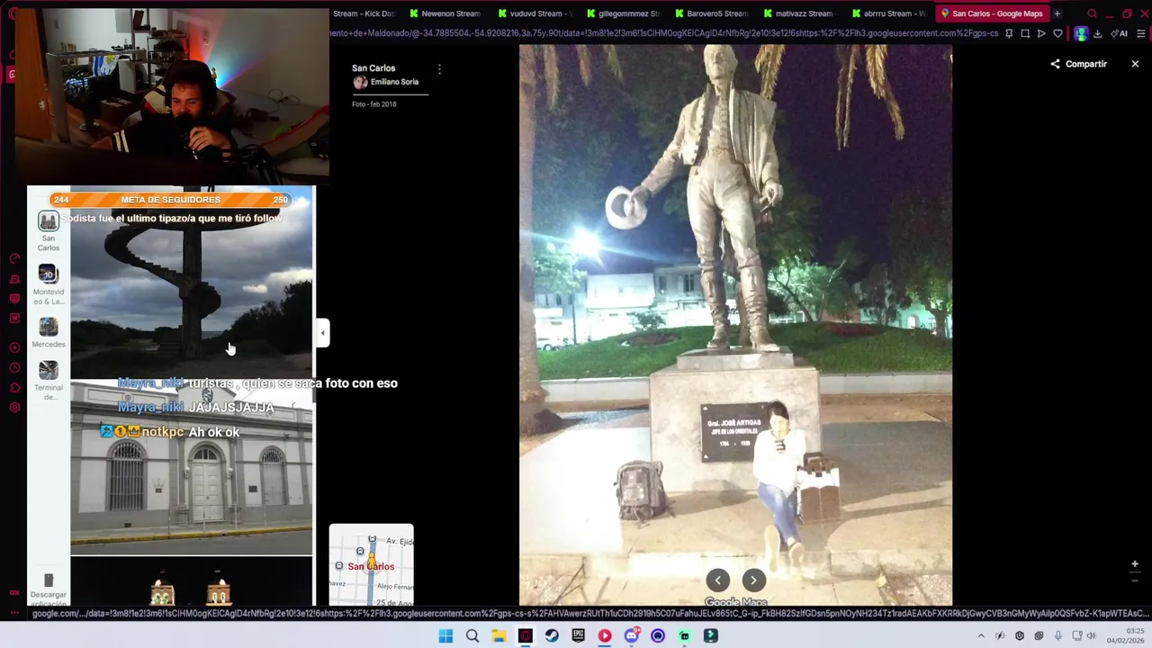The width and height of the screenshot is (1152, 648).
Task: Click the volume icon in system tray
Action: (1091, 636)
